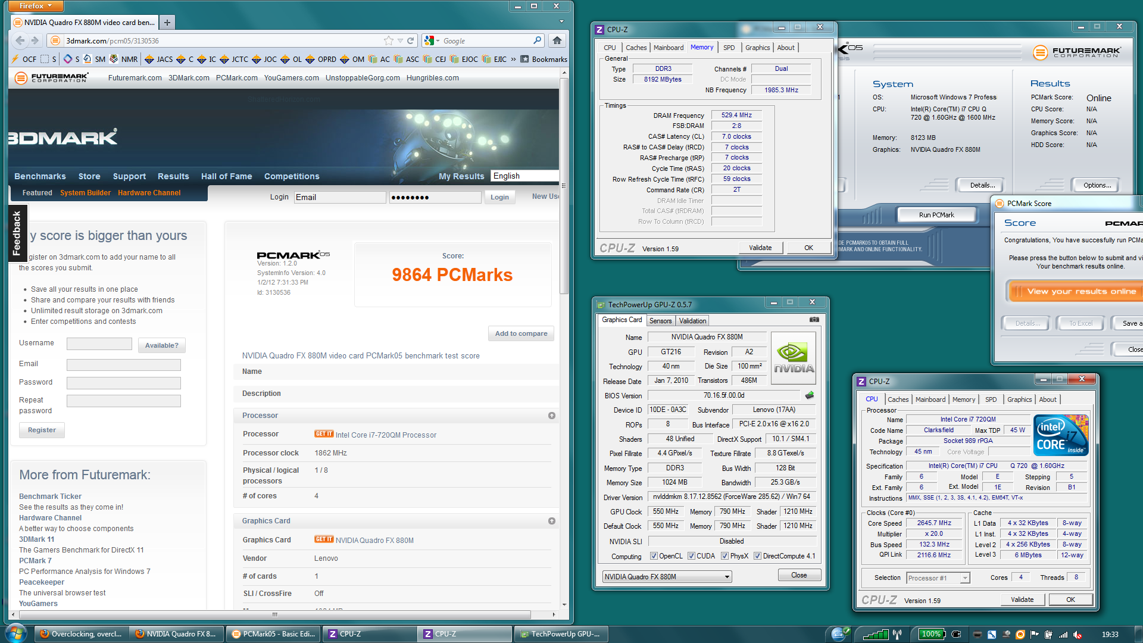Bookmark this page with the star icon

[389, 40]
